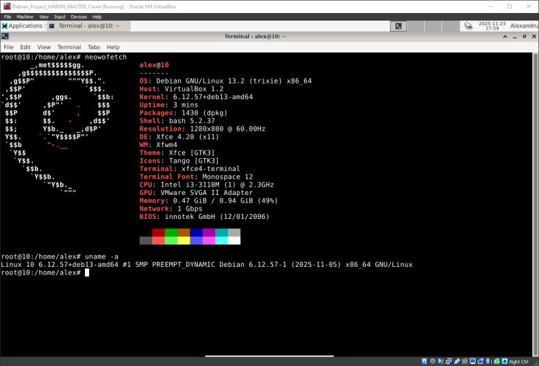
Task: Click the network connection tray icon
Action: (468, 26)
